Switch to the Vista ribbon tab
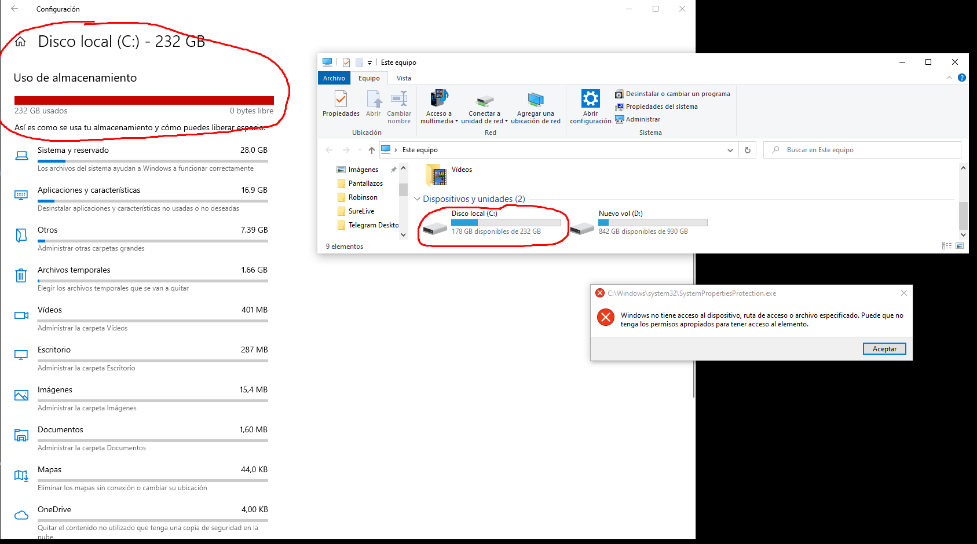Viewport: 977px width, 544px height. pyautogui.click(x=404, y=78)
